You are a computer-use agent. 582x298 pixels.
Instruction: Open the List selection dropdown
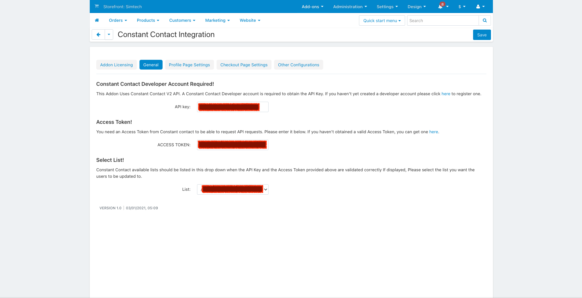click(x=232, y=189)
